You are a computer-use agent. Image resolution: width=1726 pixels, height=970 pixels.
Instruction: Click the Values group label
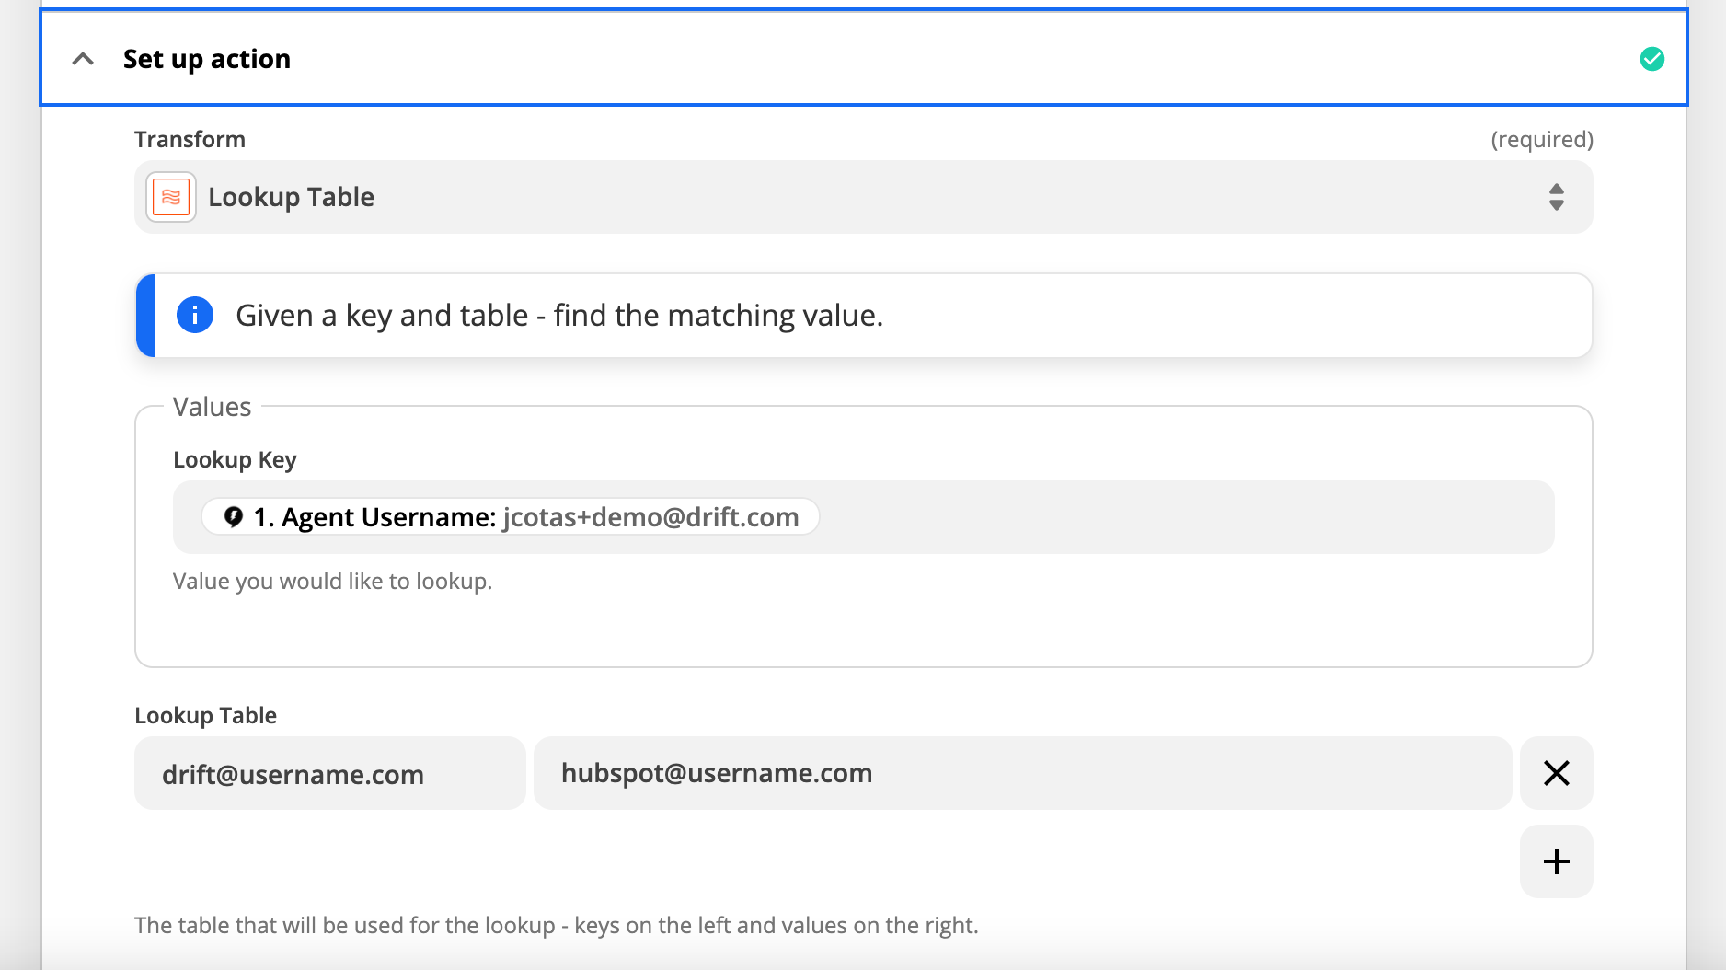click(x=212, y=407)
